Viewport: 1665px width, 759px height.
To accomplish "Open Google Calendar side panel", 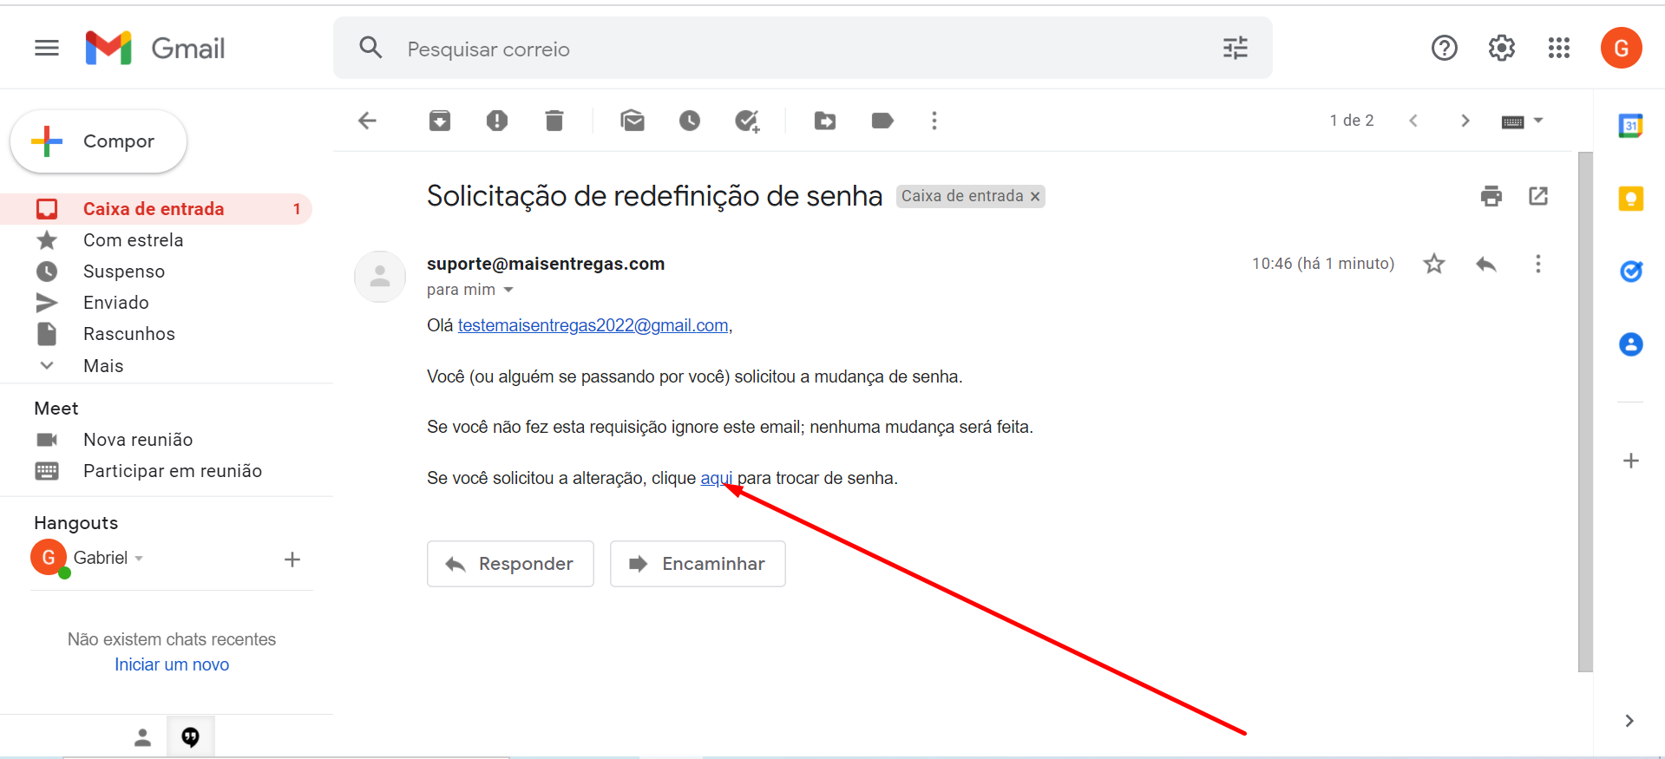I will click(1631, 126).
